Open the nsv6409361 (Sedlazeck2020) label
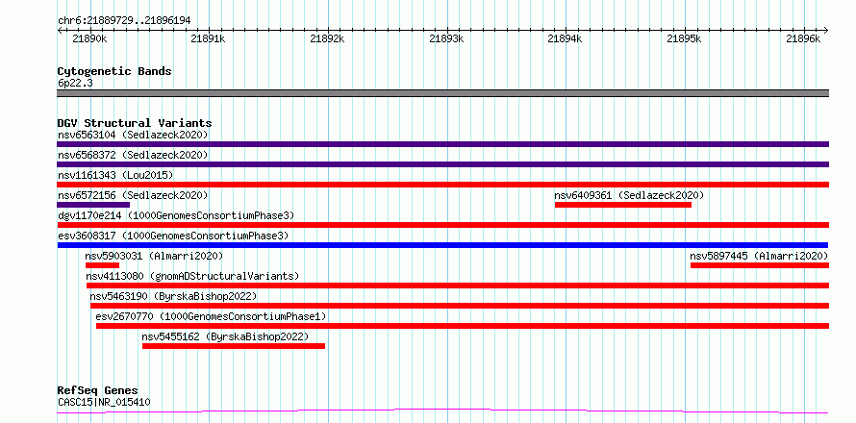This screenshot has height=423, width=856. (x=629, y=195)
